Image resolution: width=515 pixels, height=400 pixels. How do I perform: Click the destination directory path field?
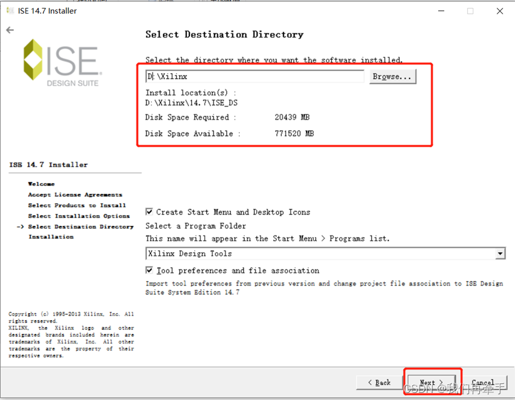(255, 76)
